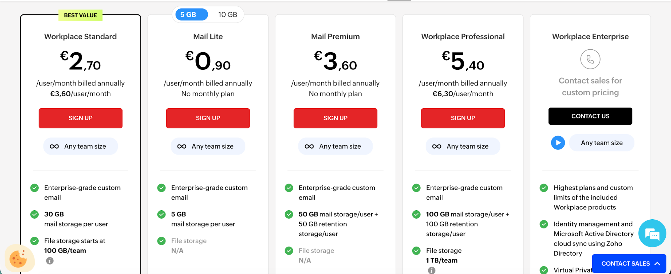Open the chat widget bubble
Screen dimensions: 671x274
652,233
